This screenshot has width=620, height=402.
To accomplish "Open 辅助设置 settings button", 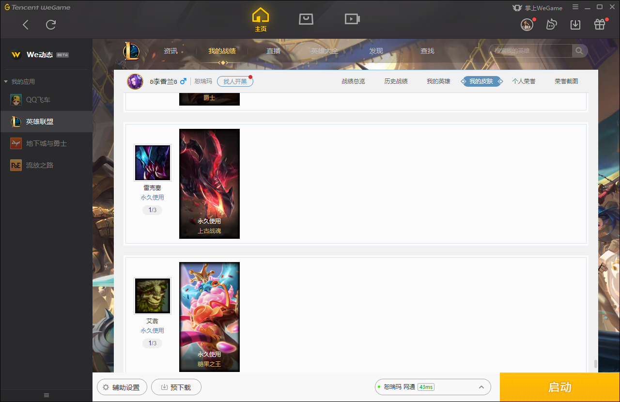I will (x=122, y=387).
